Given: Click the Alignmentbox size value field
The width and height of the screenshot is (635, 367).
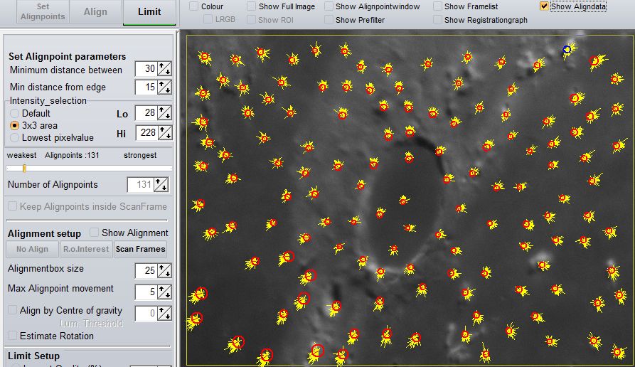Looking at the screenshot, I should point(146,270).
